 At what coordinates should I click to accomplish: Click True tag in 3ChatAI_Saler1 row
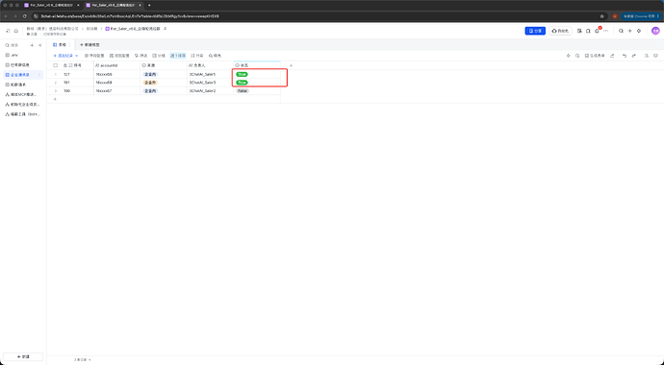242,74
